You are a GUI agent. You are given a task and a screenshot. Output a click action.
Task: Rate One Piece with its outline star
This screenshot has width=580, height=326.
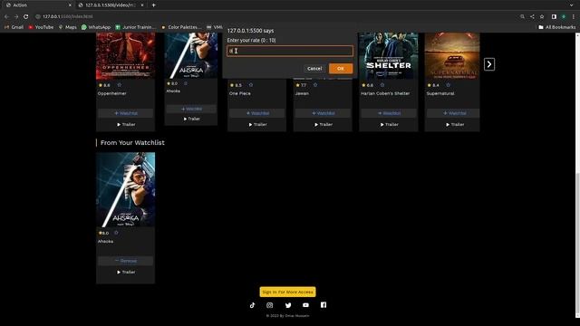pyautogui.click(x=251, y=85)
